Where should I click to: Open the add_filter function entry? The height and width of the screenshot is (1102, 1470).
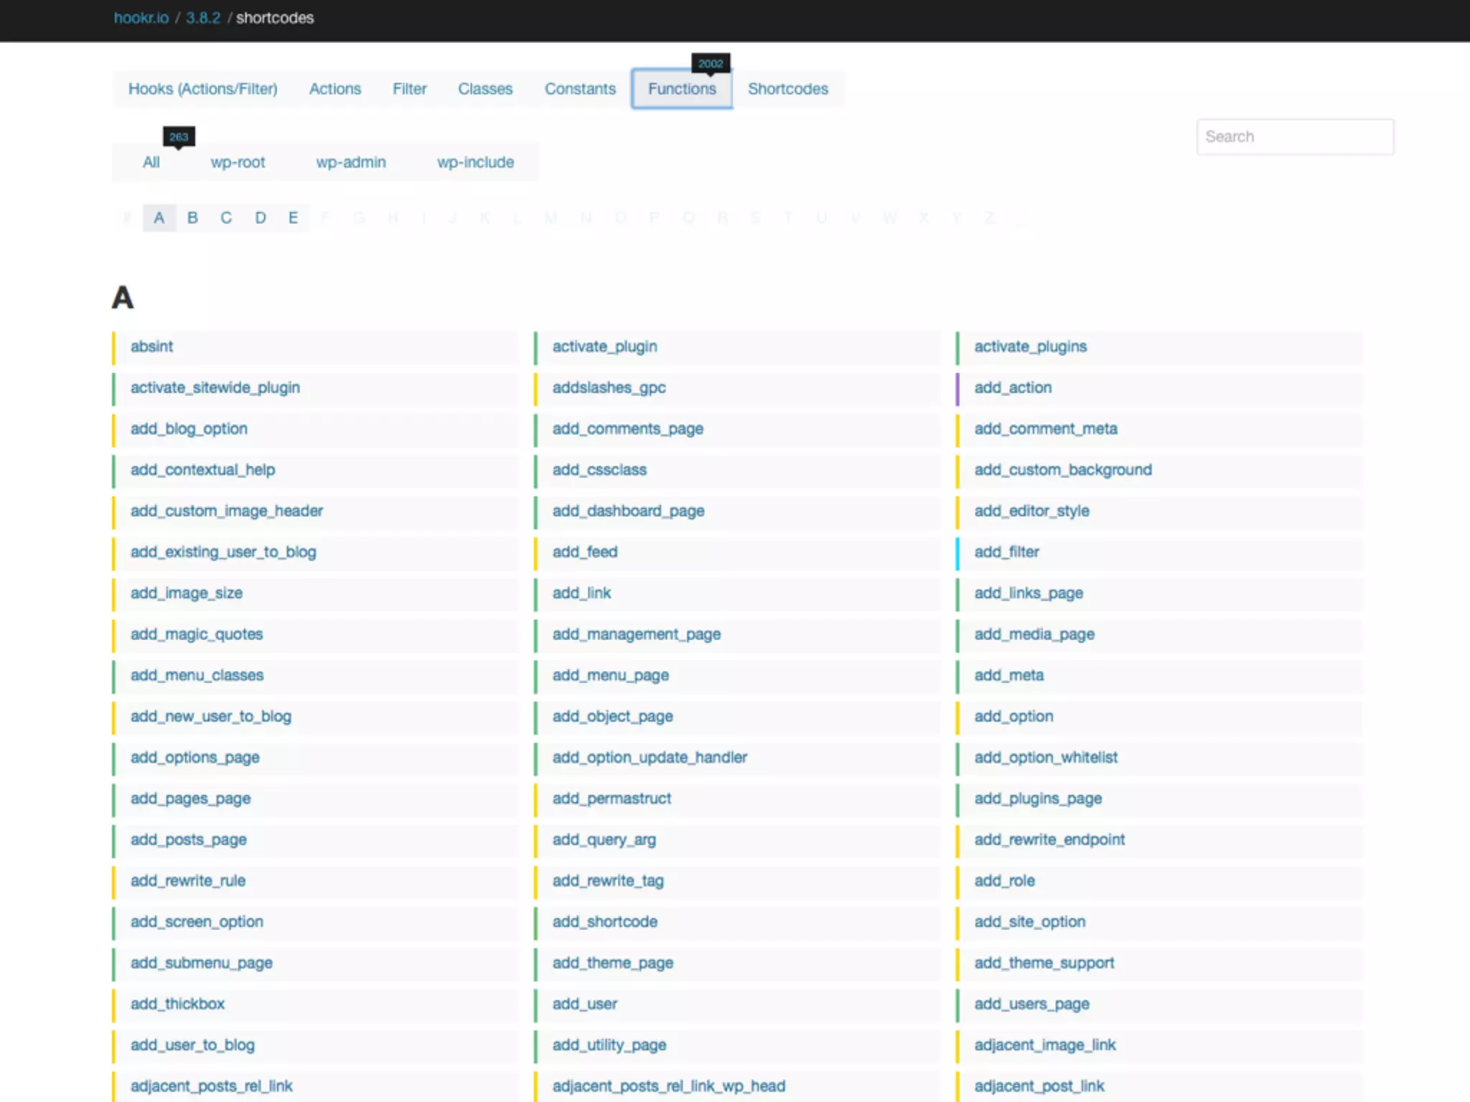coord(1006,552)
